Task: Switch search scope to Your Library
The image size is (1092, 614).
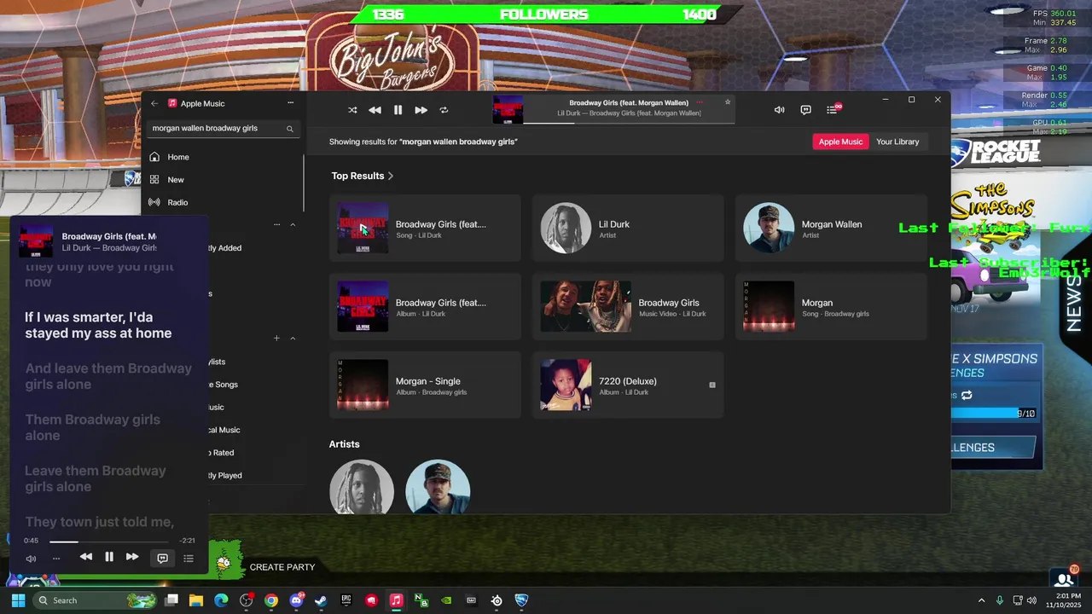Action: click(897, 142)
